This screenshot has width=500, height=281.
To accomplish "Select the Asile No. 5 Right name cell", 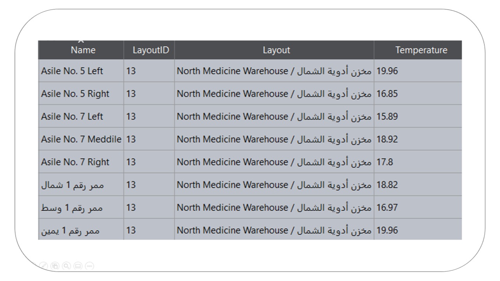I will [75, 94].
